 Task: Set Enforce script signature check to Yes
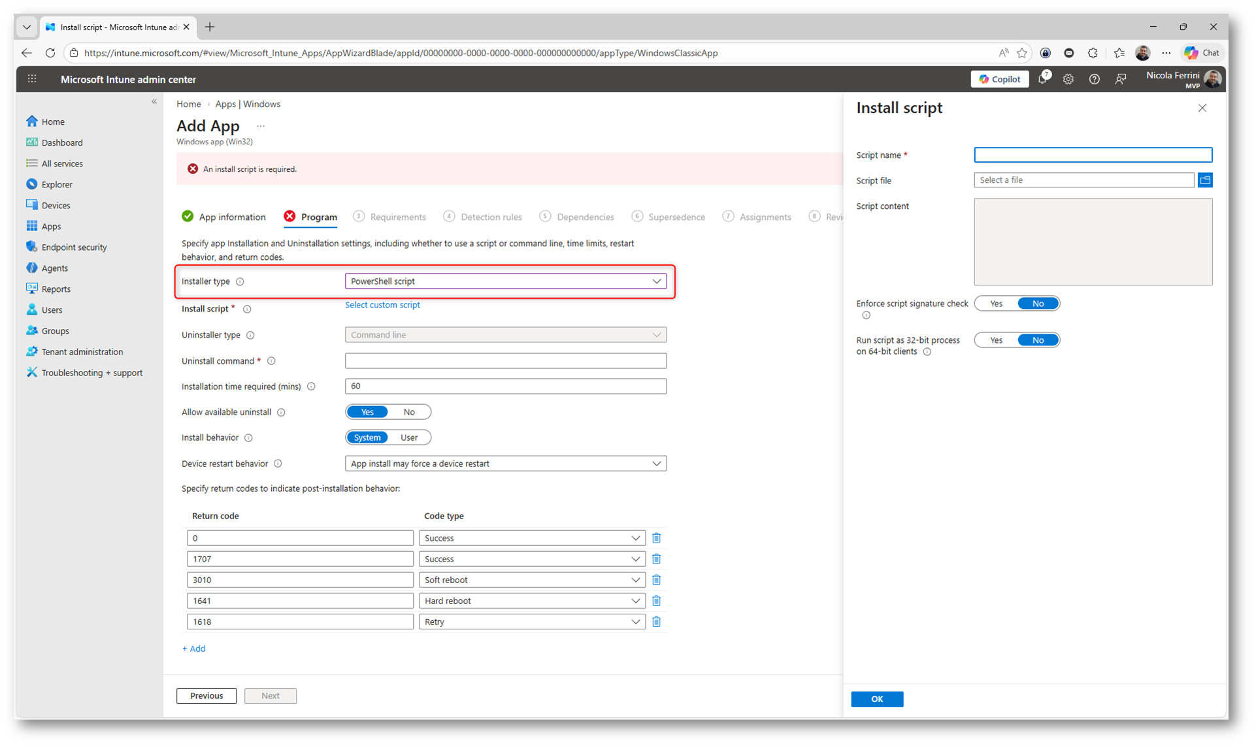[x=995, y=304]
